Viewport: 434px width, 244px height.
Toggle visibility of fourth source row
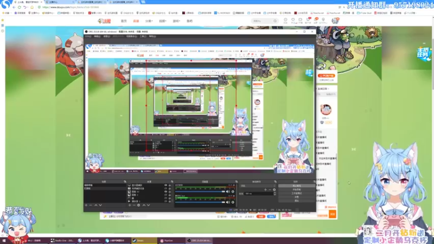[x=165, y=195]
